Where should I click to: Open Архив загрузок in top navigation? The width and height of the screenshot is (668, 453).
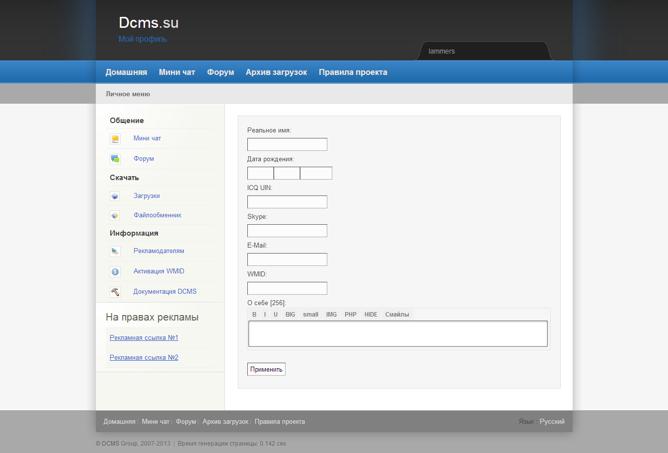[276, 72]
